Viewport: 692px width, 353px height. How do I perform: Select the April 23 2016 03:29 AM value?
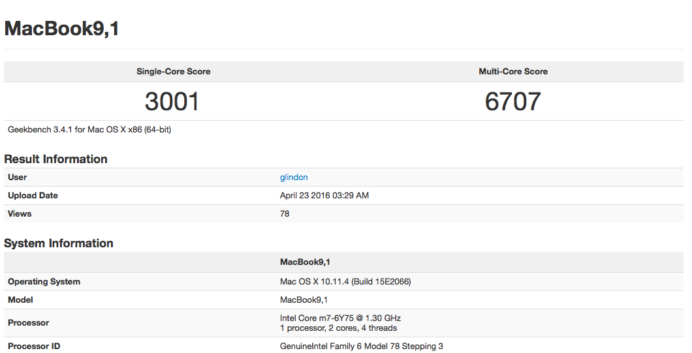(324, 196)
